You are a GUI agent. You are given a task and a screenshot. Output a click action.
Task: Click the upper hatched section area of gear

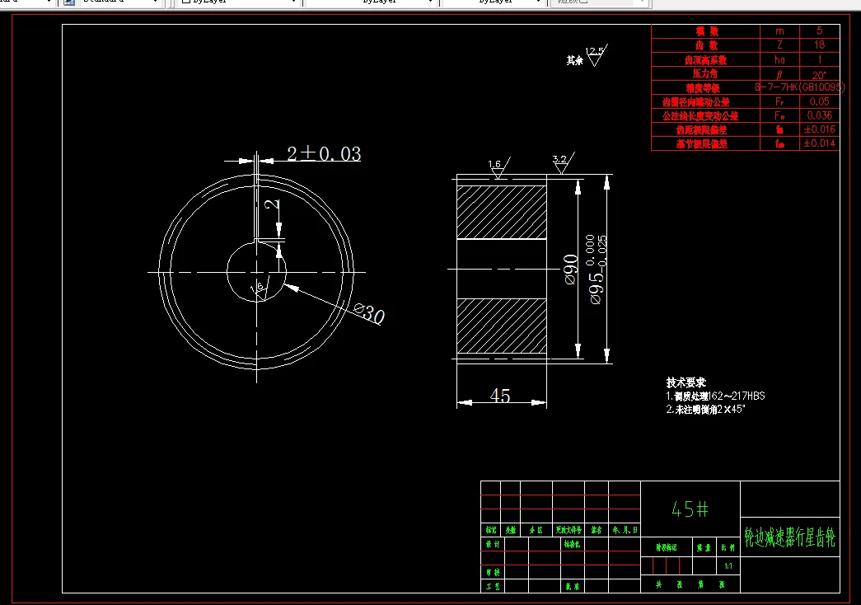501,212
